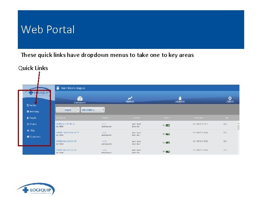Open the chart-icon quick link above Customers

point(31,131)
